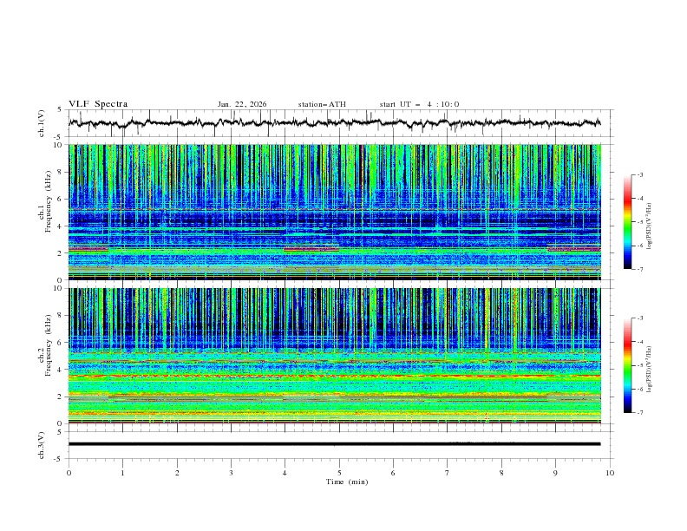
Task: Click the ch.1 spectrogram colorbar
Action: tap(627, 221)
